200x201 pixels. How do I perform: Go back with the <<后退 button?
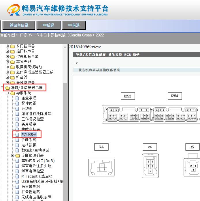48,25
